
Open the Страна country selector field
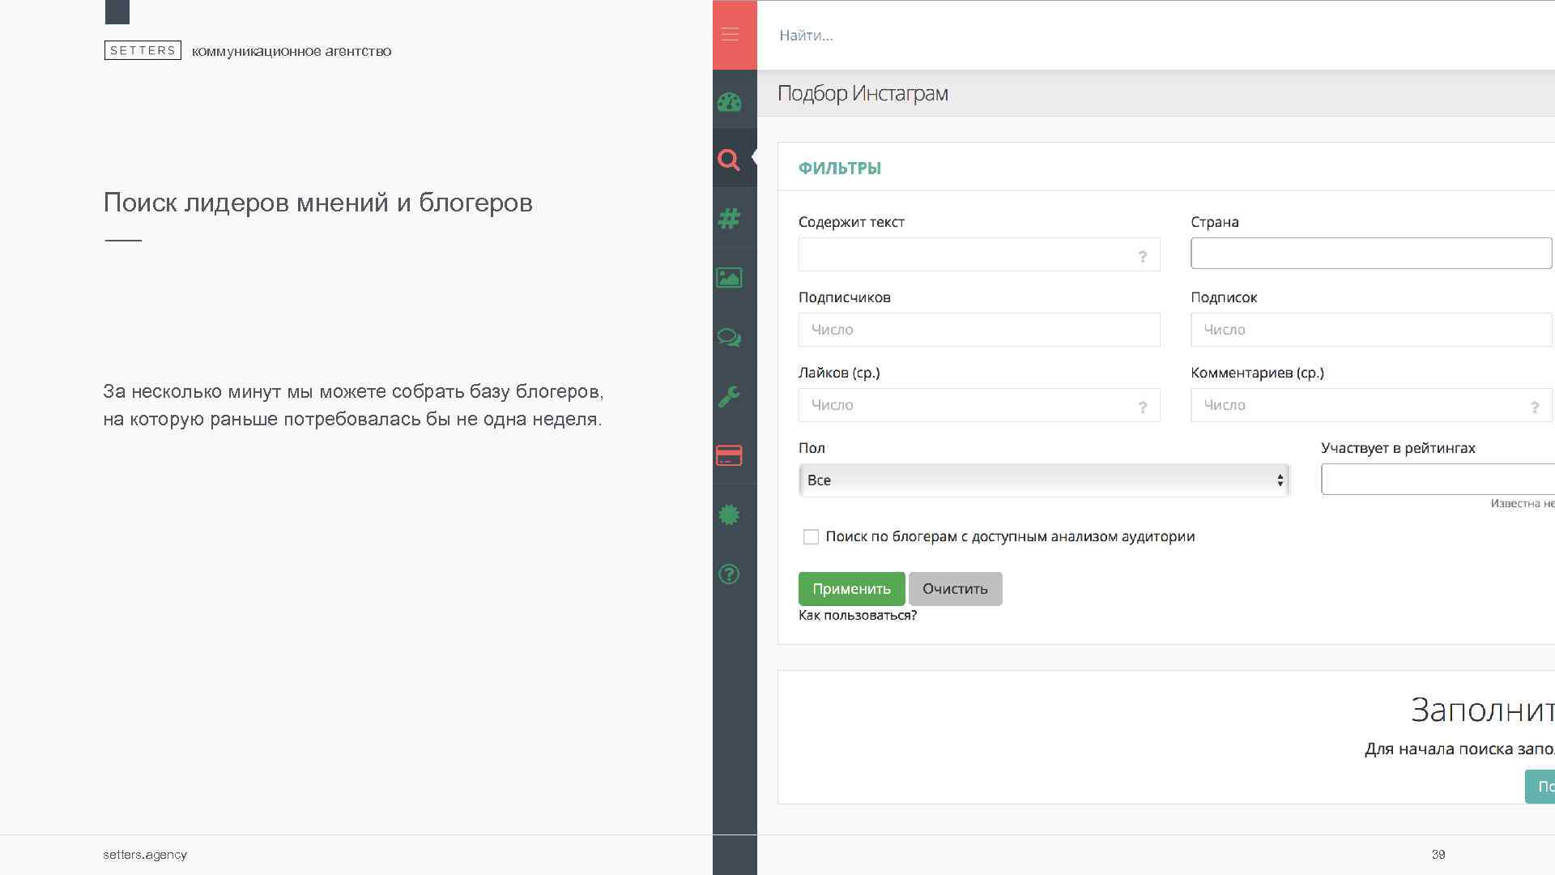click(1370, 254)
